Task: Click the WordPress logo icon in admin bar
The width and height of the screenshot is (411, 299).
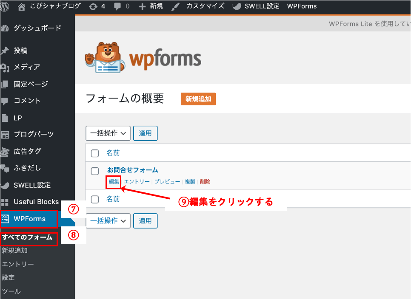Action: [x=4, y=6]
